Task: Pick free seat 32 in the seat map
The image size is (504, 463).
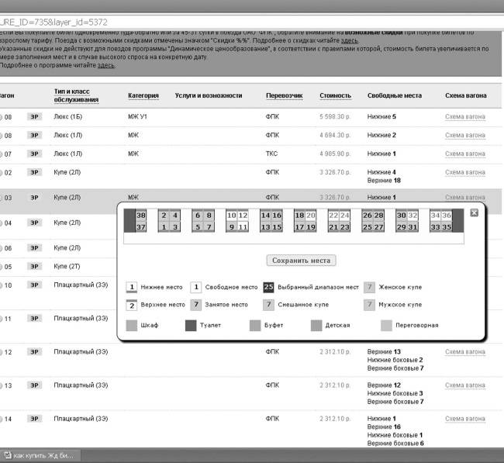Action: click(x=413, y=216)
